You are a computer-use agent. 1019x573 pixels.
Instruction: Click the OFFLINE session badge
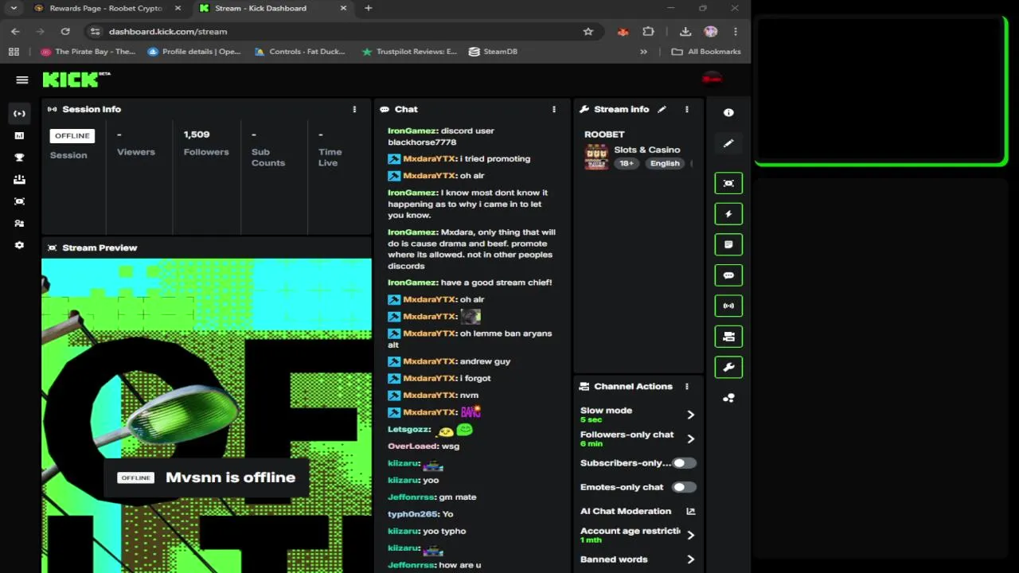[72, 135]
